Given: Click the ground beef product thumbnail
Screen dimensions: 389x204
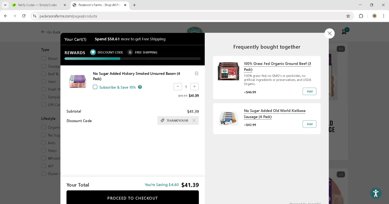Looking at the screenshot, I should pos(228,71).
